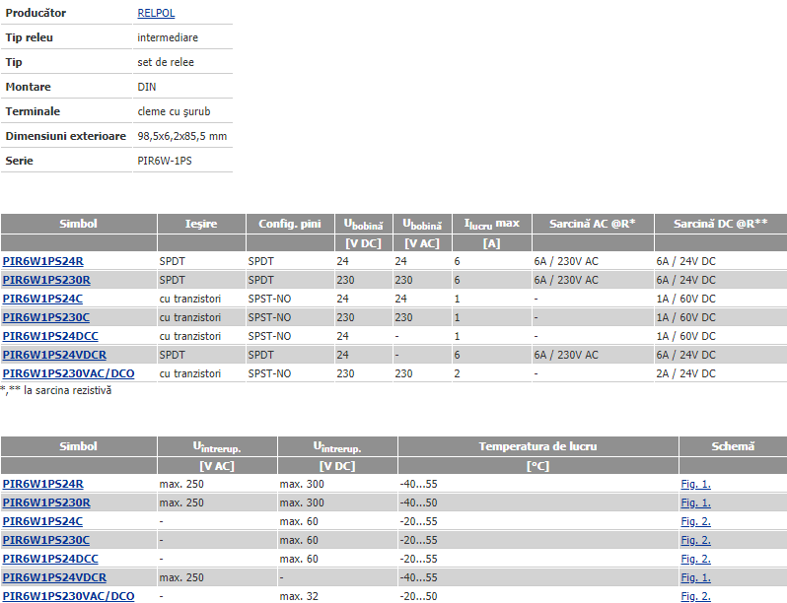Open PIR6W1PS230VAC/DCO in the second table
The width and height of the screenshot is (787, 603).
69,596
